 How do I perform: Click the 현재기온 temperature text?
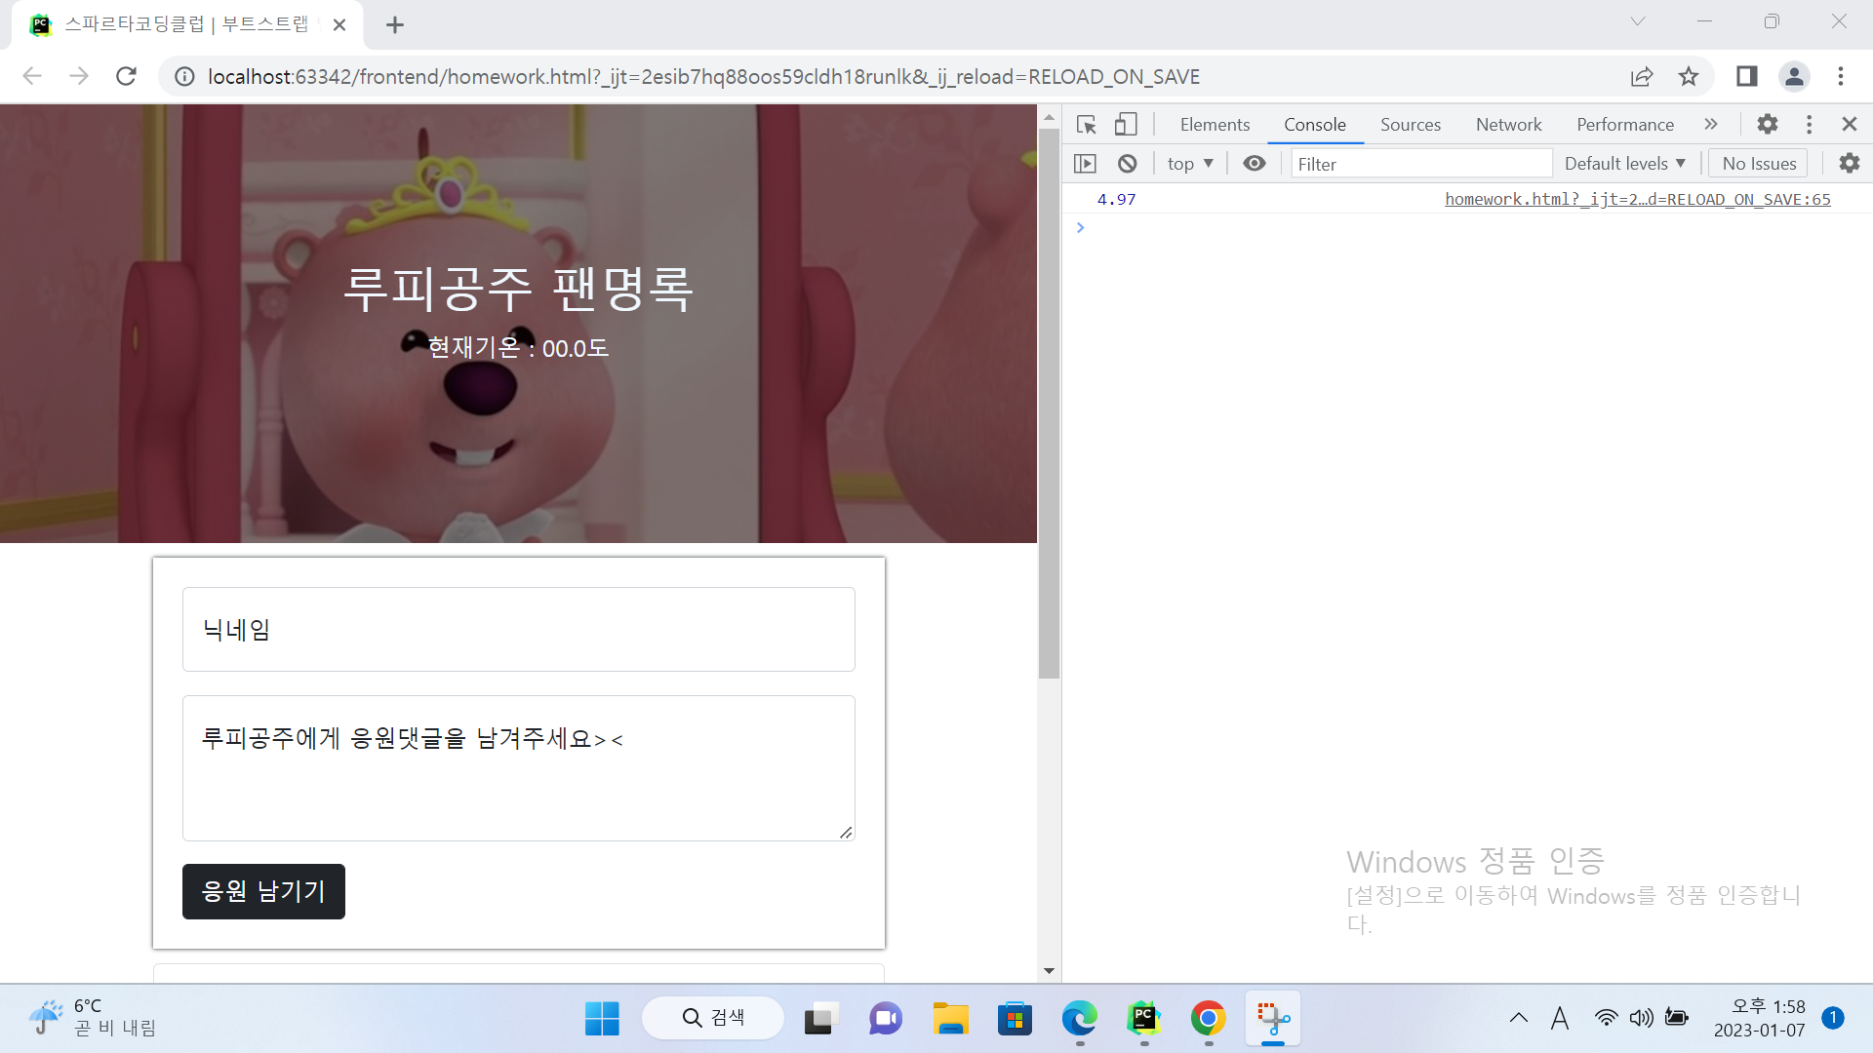(x=519, y=348)
